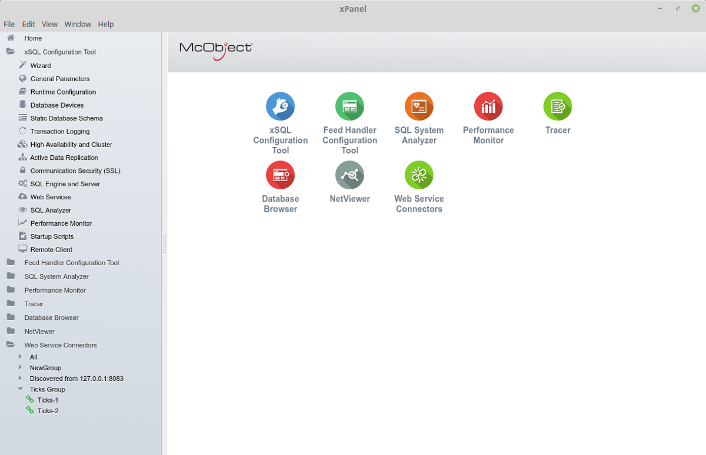This screenshot has width=706, height=455.
Task: Select Communication Security (SSL) item
Action: [75, 171]
